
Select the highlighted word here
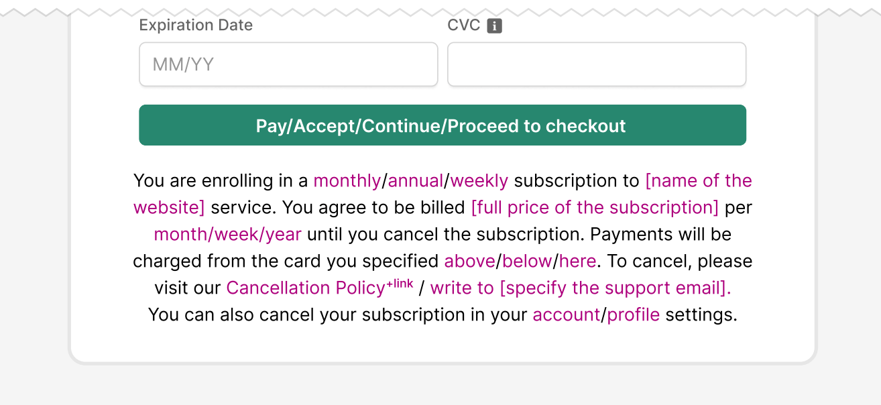pyautogui.click(x=579, y=261)
